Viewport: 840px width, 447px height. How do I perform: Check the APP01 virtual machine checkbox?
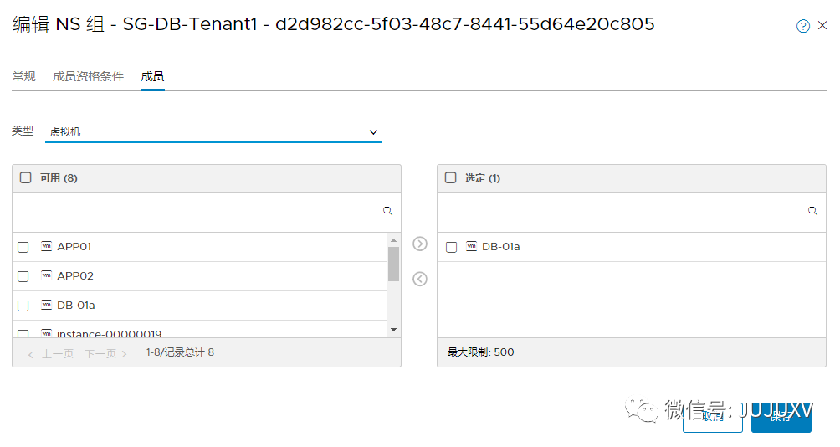click(23, 247)
